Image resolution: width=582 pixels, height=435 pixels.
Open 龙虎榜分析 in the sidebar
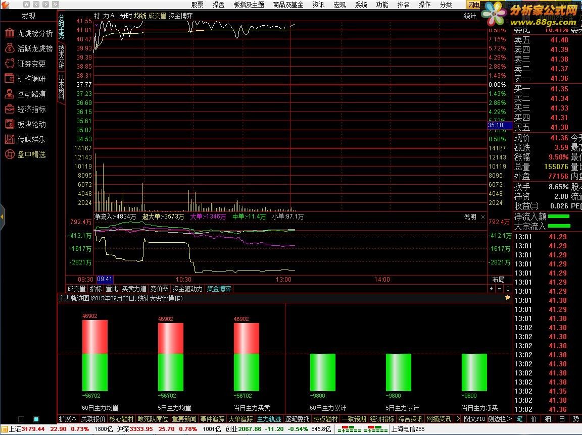point(29,33)
